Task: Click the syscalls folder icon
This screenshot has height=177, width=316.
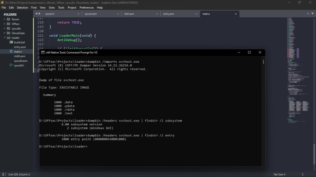Action: pyautogui.click(x=8, y=28)
